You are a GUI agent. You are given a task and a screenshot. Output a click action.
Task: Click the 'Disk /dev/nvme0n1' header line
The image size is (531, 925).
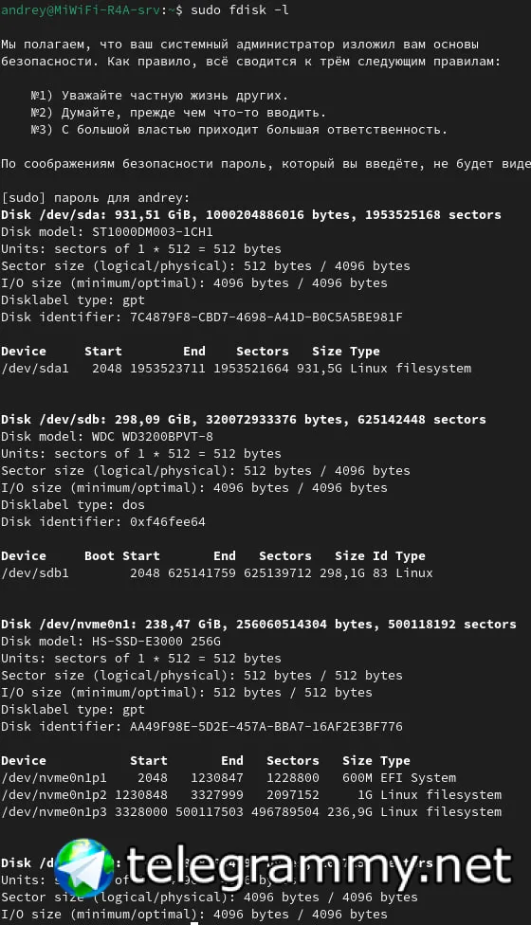click(x=259, y=625)
